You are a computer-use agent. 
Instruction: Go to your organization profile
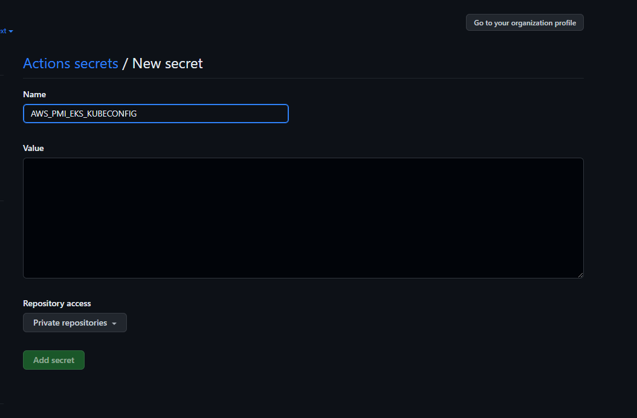[x=525, y=23]
